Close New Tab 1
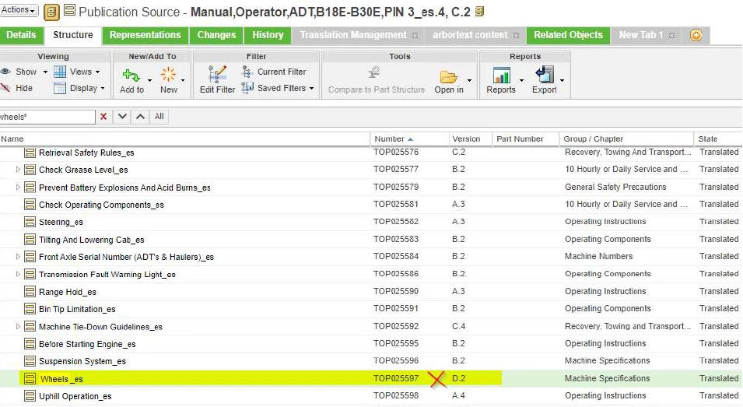 [x=671, y=36]
